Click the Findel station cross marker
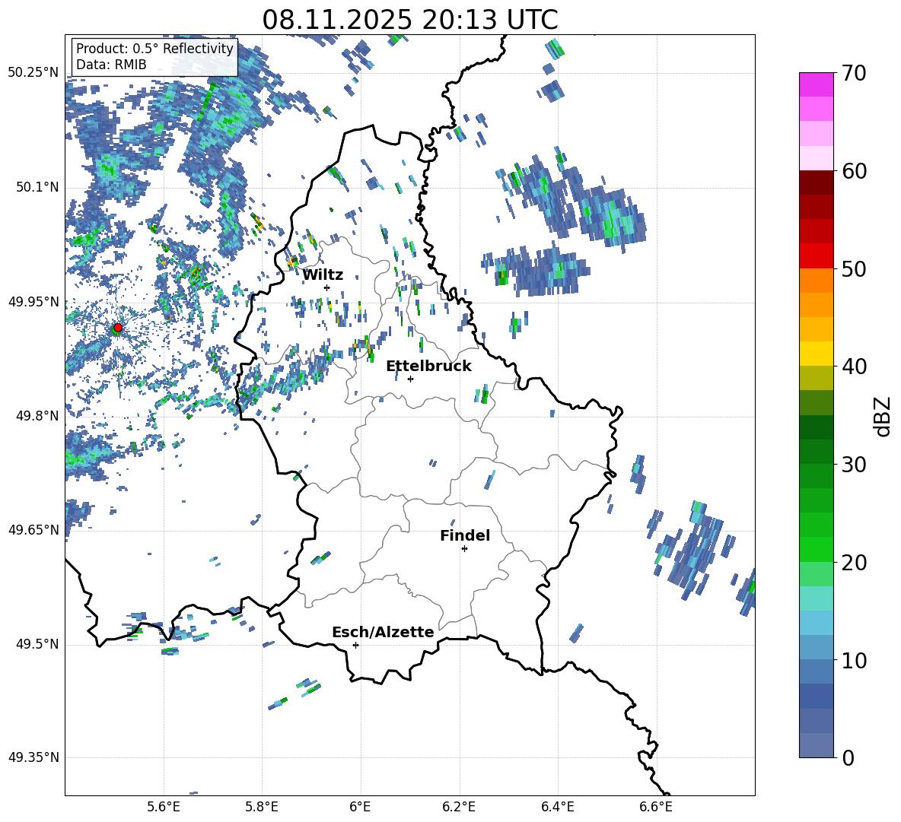The image size is (901, 822). coord(464,549)
